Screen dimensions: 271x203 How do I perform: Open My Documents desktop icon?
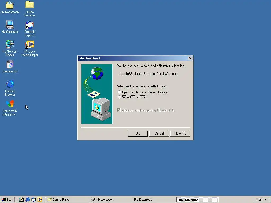point(10,7)
